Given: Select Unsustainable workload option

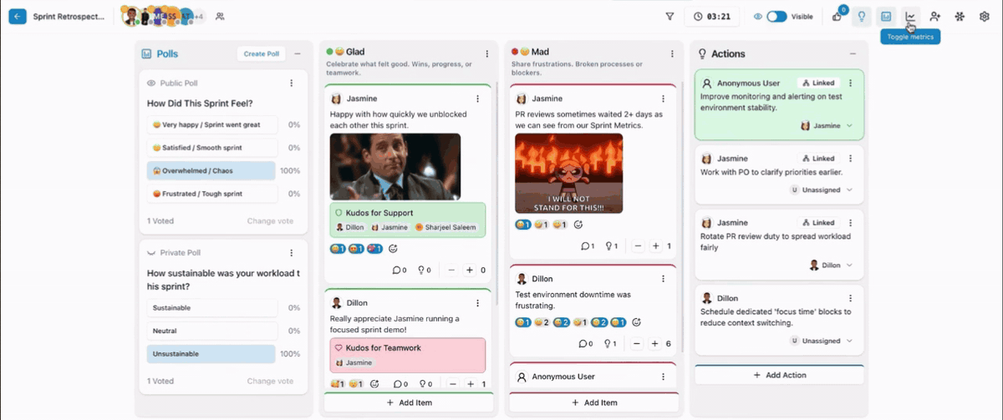Looking at the screenshot, I should click(x=211, y=354).
